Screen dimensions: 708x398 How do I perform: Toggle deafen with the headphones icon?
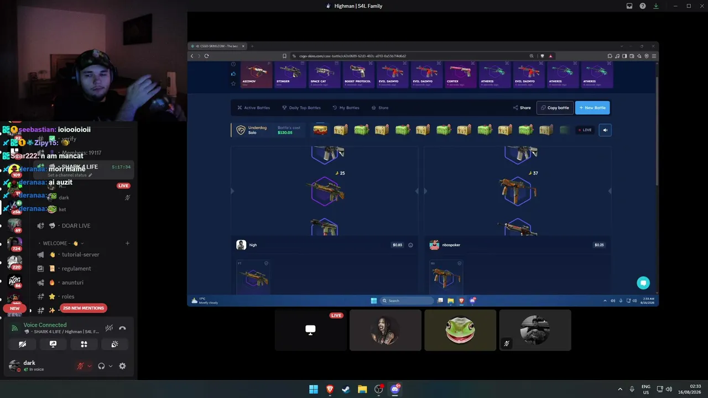click(101, 366)
